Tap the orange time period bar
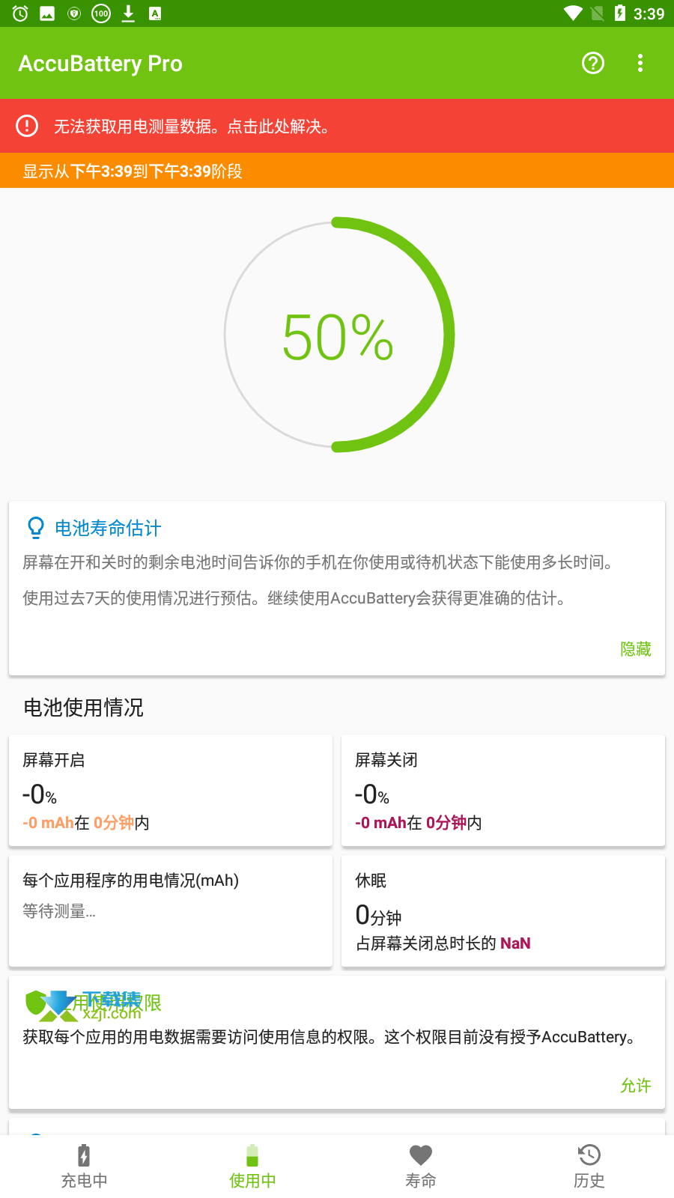 click(x=337, y=171)
